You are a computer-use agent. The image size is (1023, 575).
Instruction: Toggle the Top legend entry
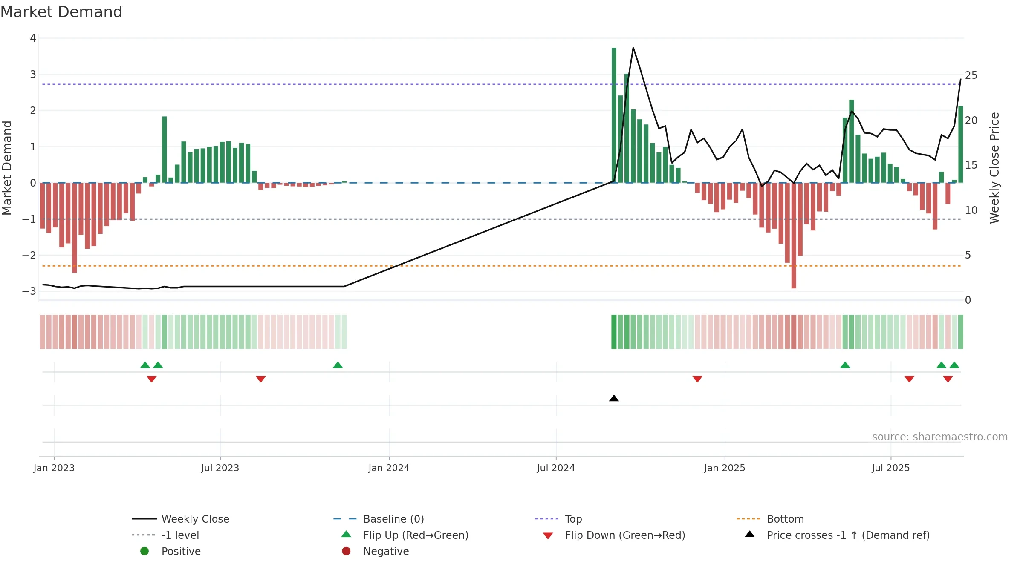(558, 519)
